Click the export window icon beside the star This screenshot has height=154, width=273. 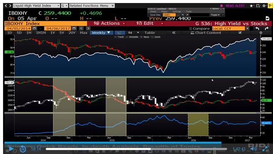[x=258, y=6]
